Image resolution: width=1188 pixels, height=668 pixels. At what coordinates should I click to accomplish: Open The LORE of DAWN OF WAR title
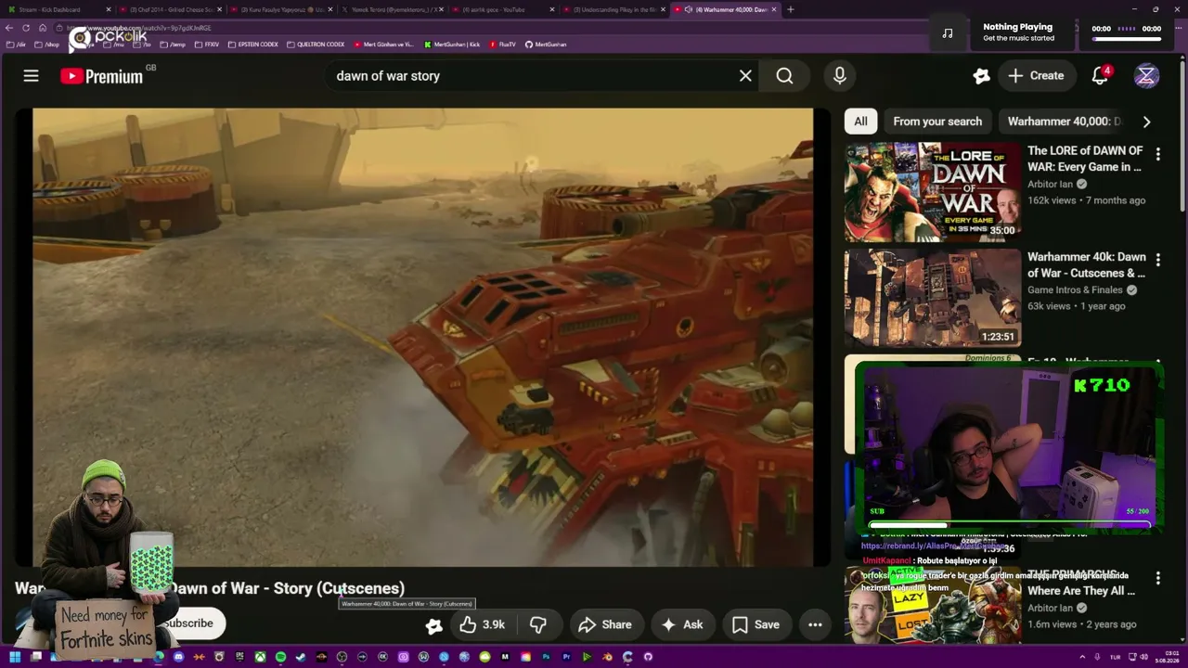[1085, 159]
